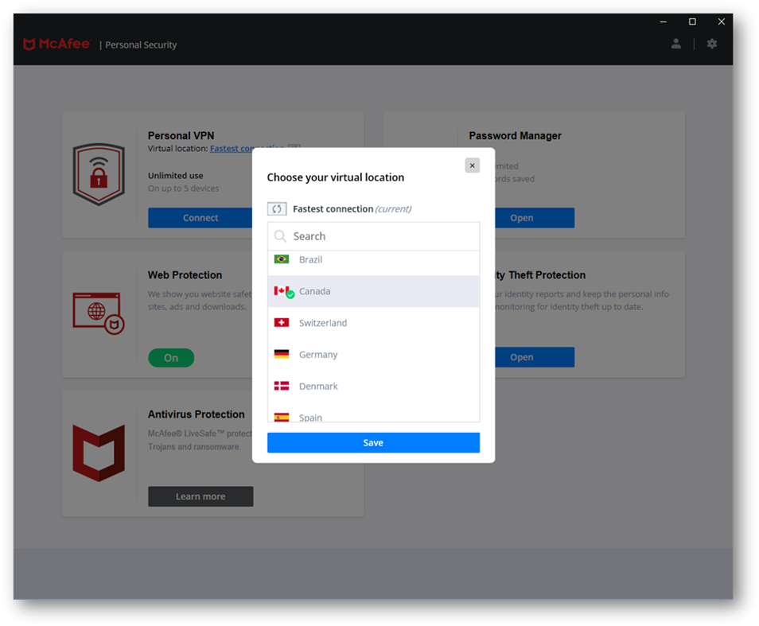This screenshot has width=759, height=626.
Task: Save the chosen virtual location
Action: pos(373,442)
